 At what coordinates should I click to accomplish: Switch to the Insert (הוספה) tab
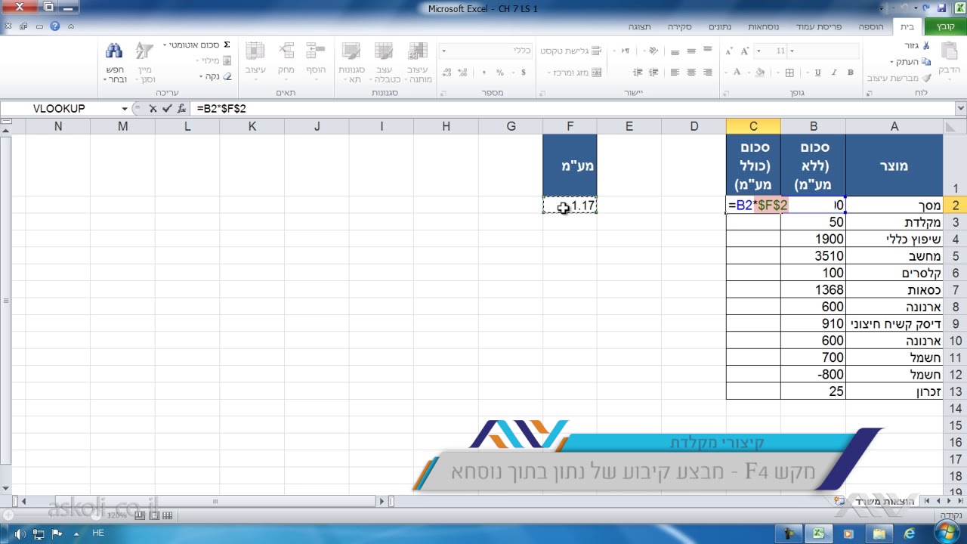870,26
